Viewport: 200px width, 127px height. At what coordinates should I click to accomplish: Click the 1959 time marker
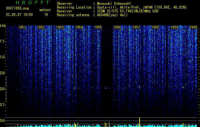point(174,27)
